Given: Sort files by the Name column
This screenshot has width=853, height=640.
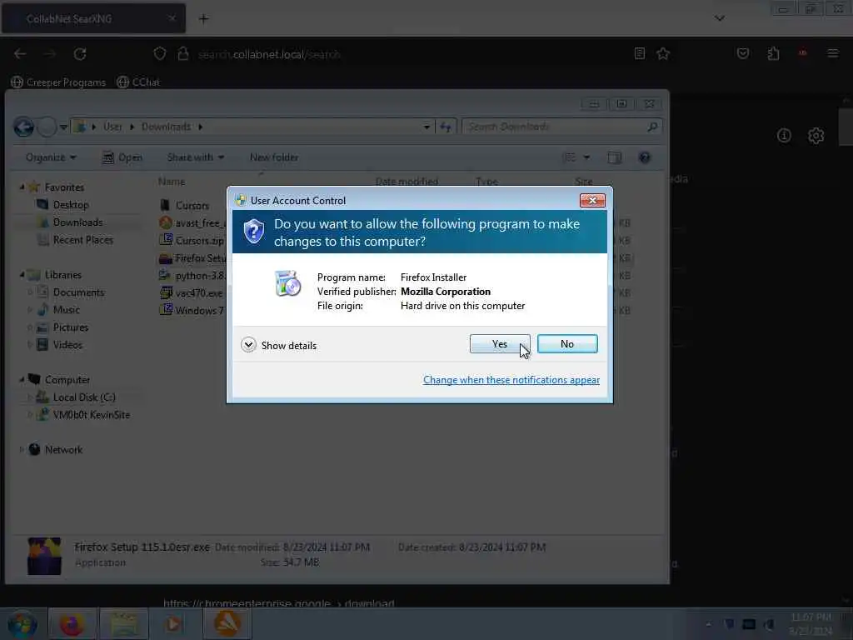Looking at the screenshot, I should pyautogui.click(x=172, y=181).
